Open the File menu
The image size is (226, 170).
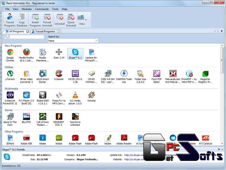tap(7, 9)
